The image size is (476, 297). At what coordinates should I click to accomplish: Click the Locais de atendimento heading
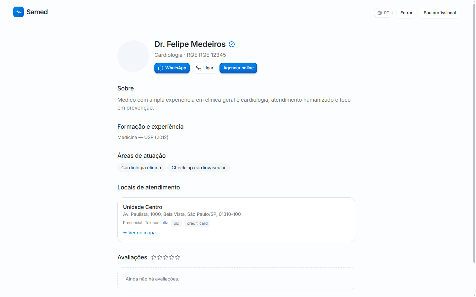pyautogui.click(x=148, y=187)
